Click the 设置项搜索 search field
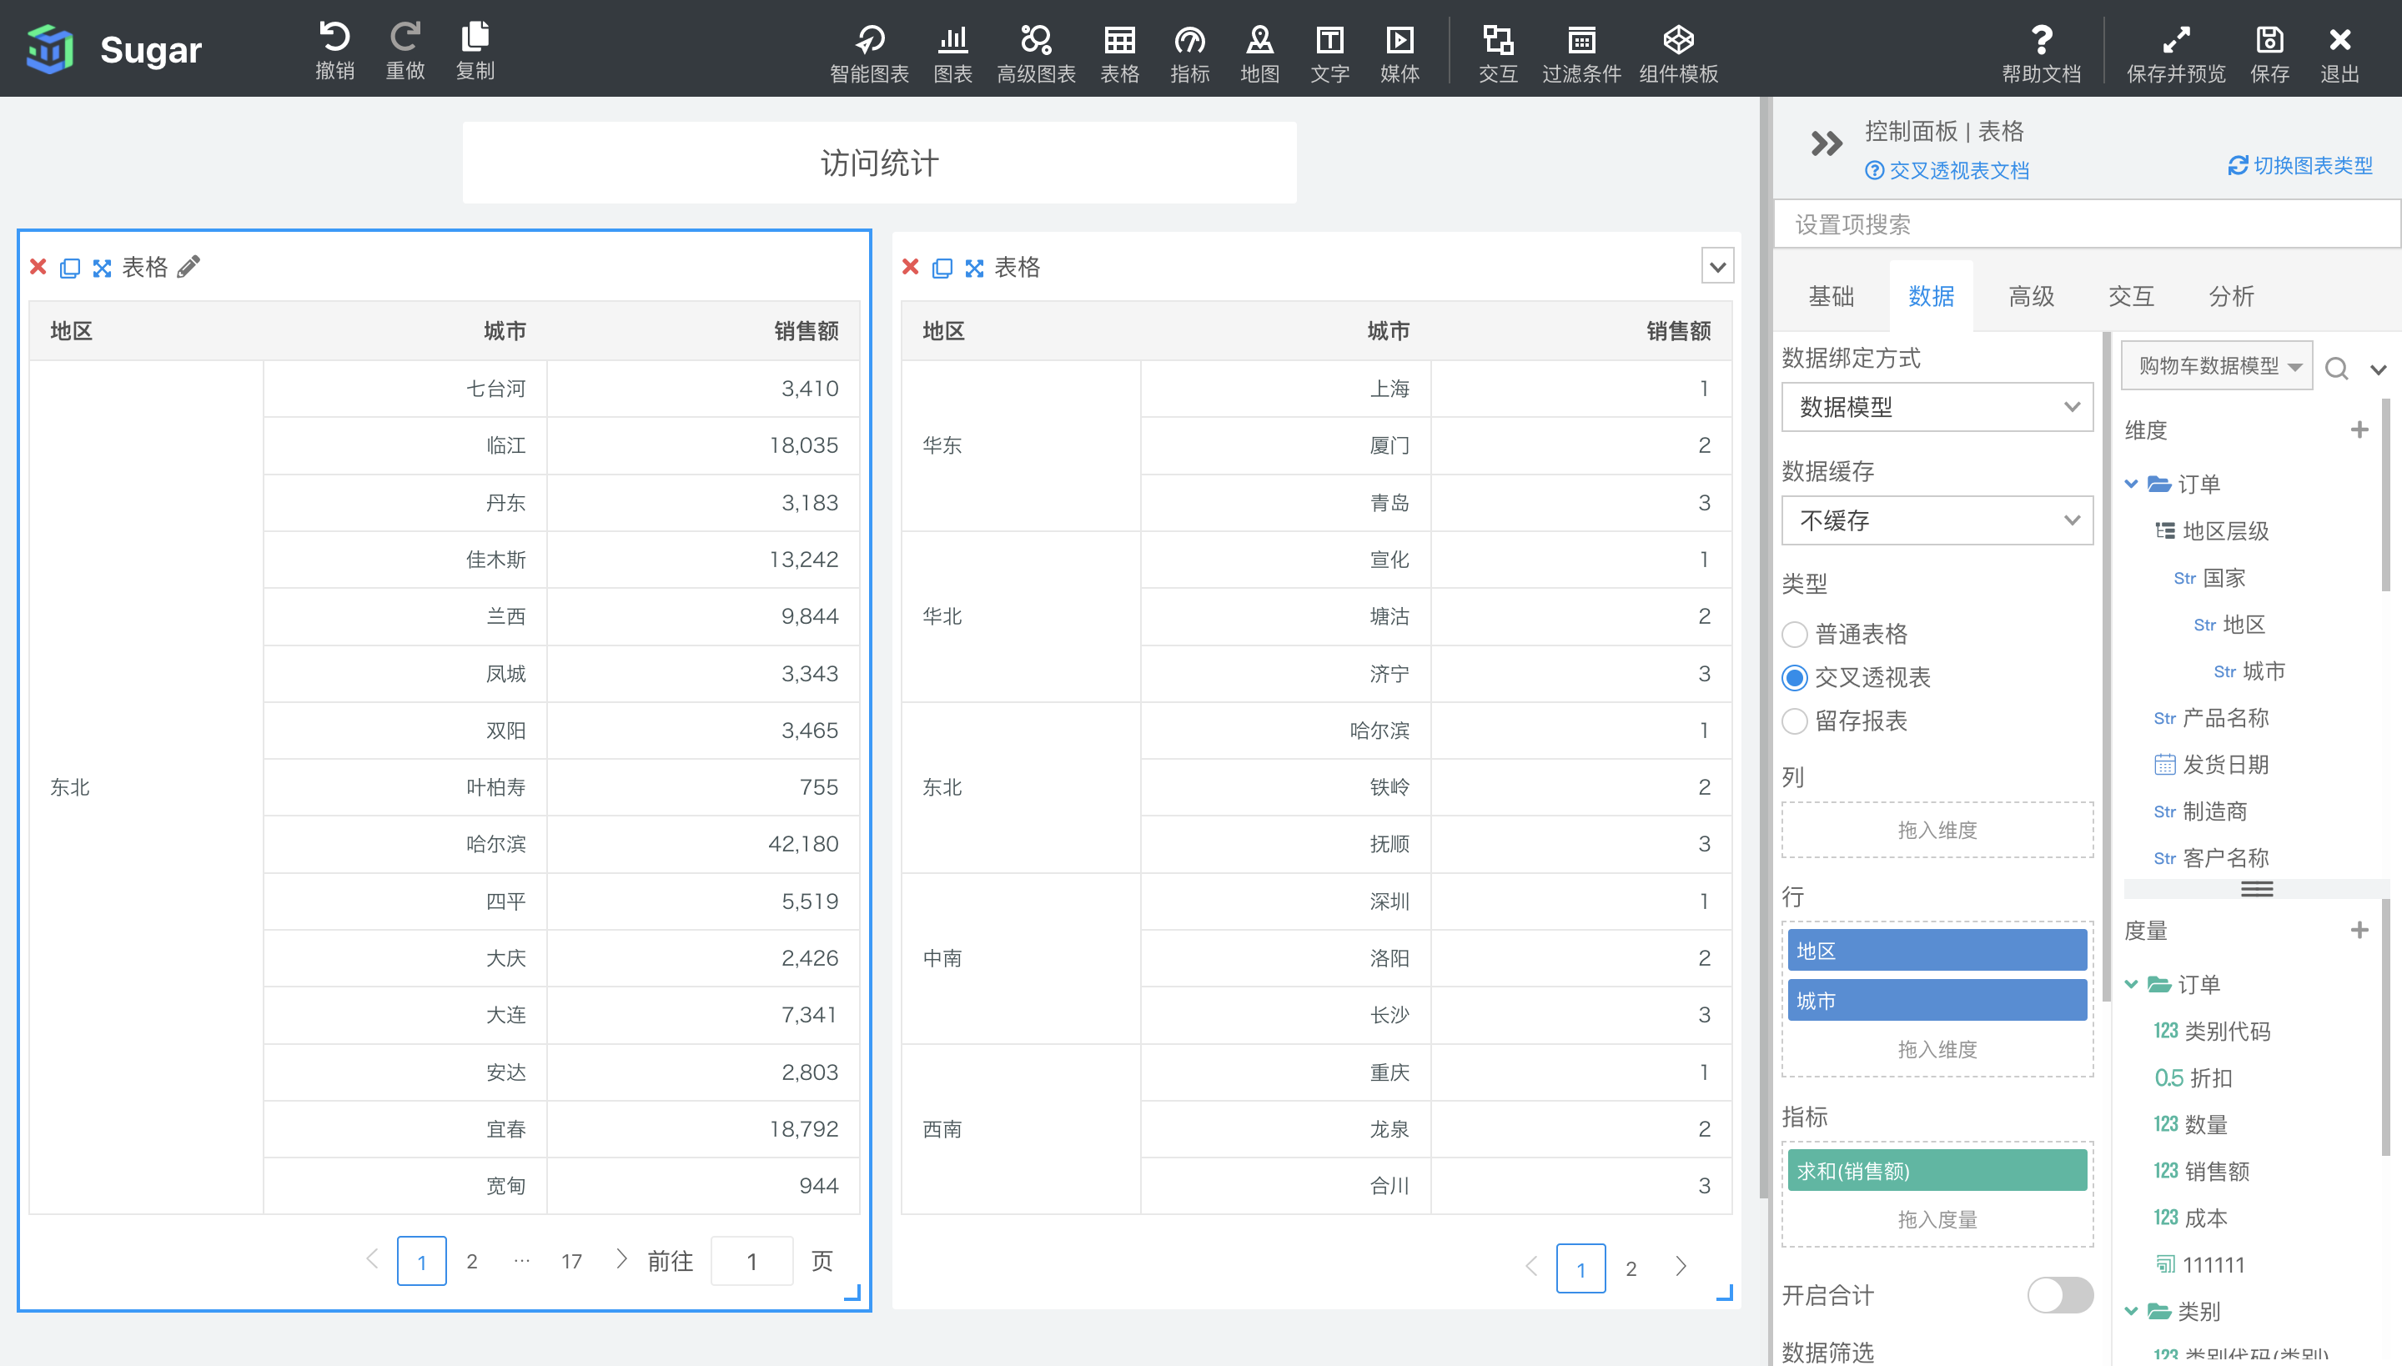2402x1366 pixels. (x=2087, y=224)
